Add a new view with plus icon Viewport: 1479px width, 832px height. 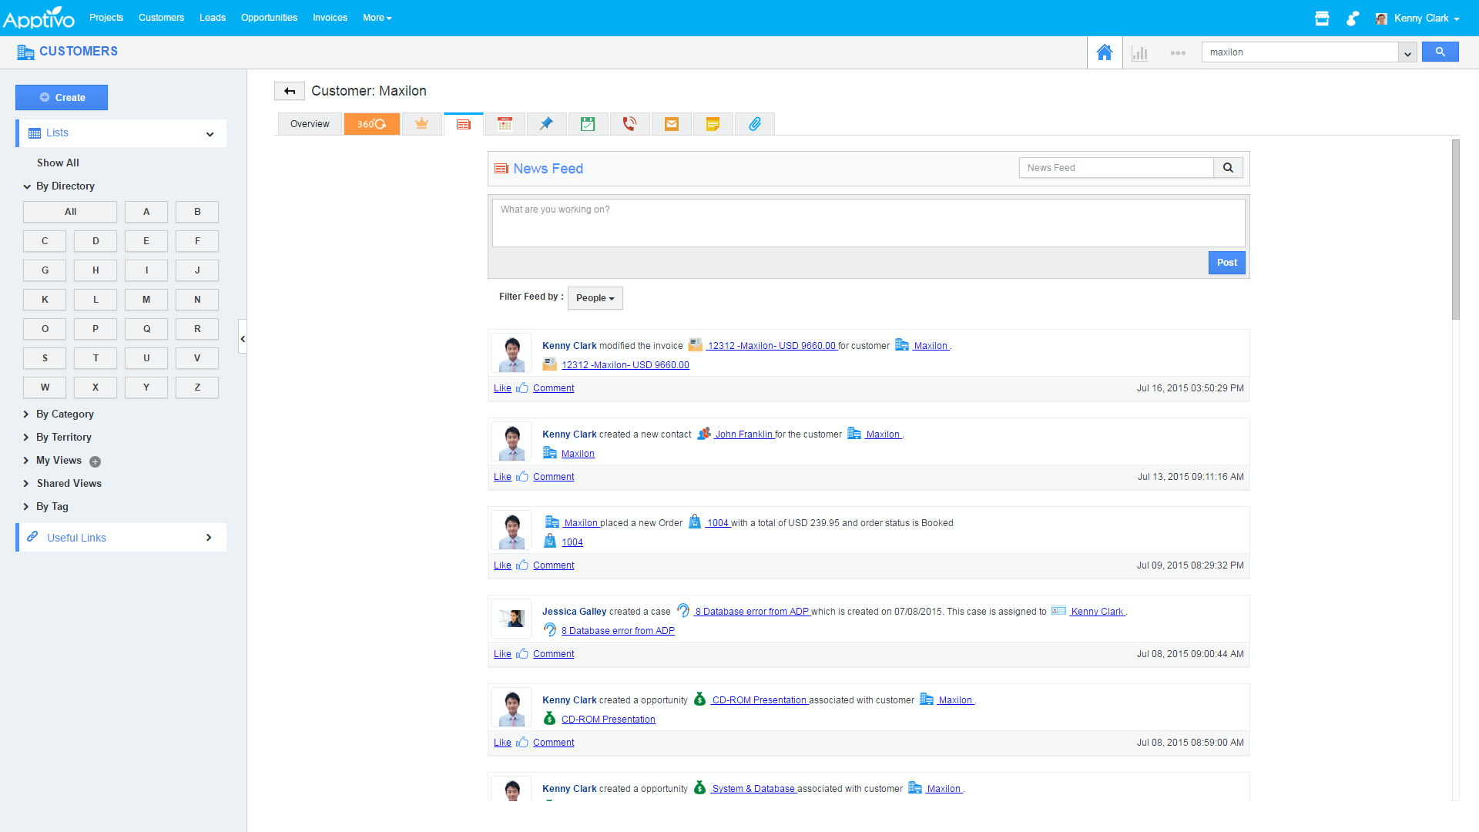(x=95, y=461)
